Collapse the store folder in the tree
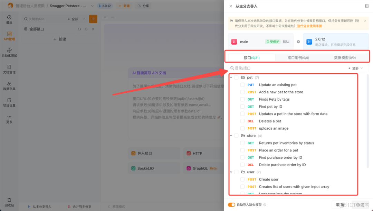This screenshot has width=373, height=211. click(x=231, y=136)
